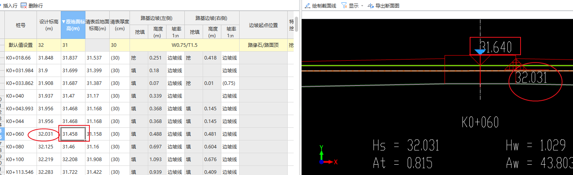Image resolution: width=573 pixels, height=175 pixels.
Task: Click the 路基边坡(右侧) header
Action: click(212, 18)
